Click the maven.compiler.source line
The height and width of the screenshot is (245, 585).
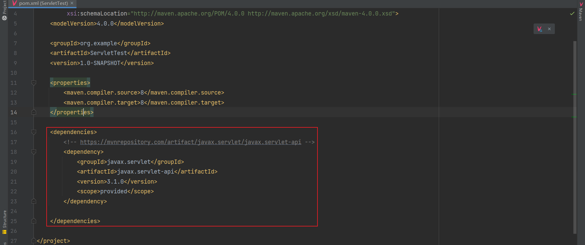(x=144, y=92)
